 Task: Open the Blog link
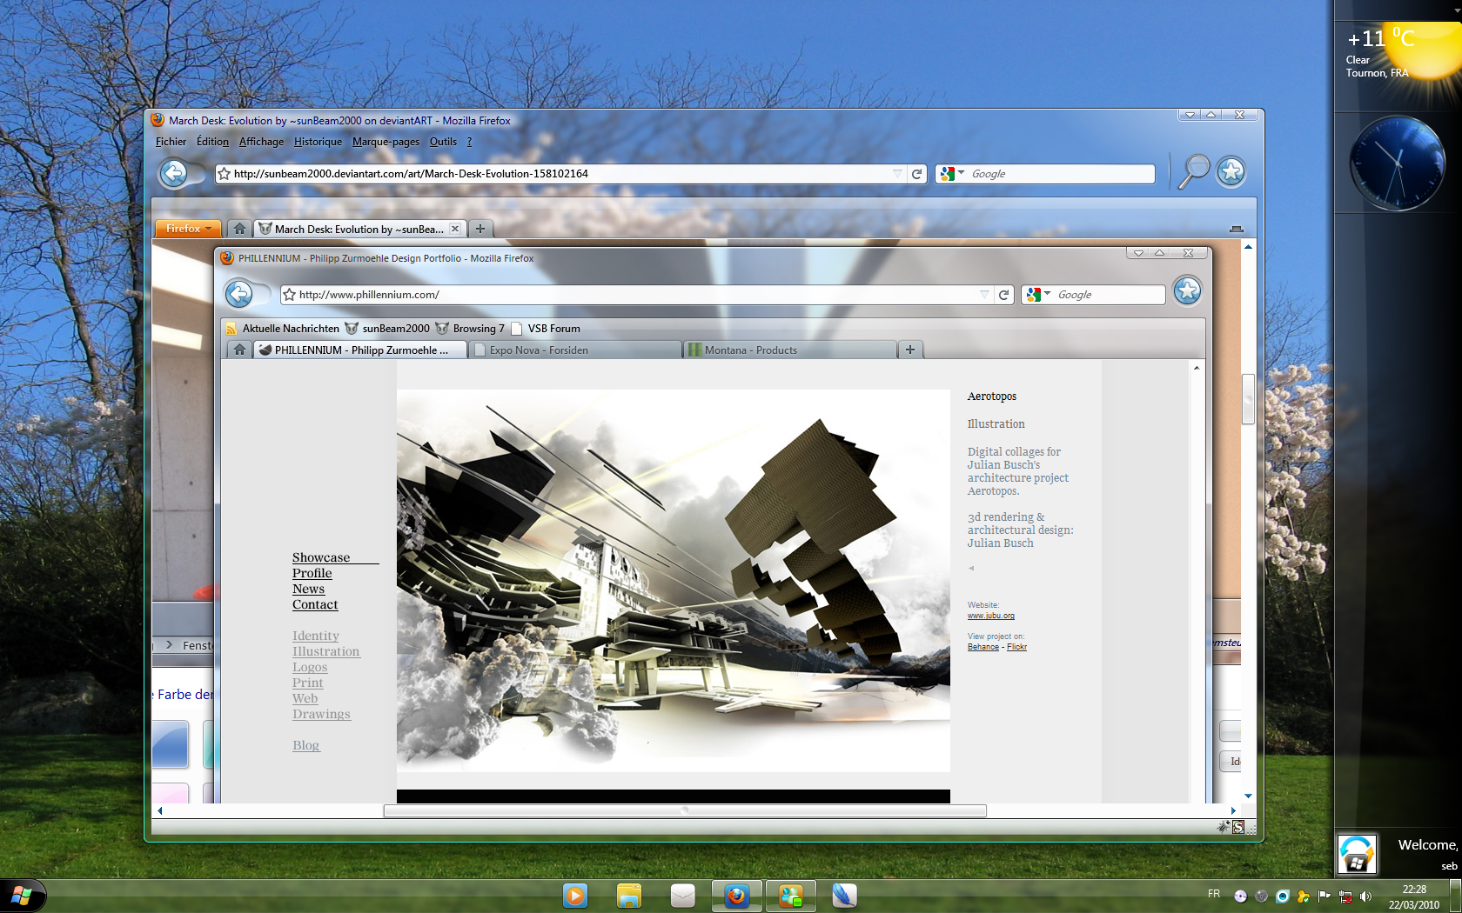pos(305,745)
